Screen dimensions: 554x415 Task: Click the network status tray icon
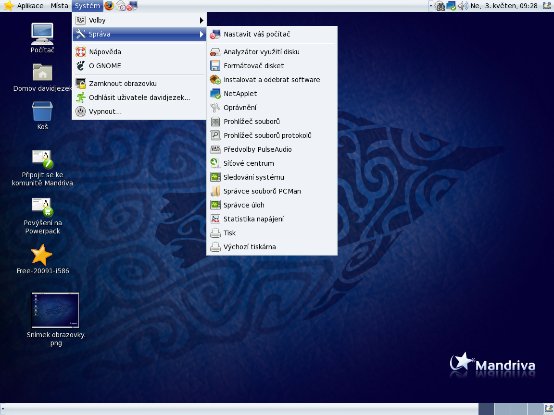[x=451, y=6]
